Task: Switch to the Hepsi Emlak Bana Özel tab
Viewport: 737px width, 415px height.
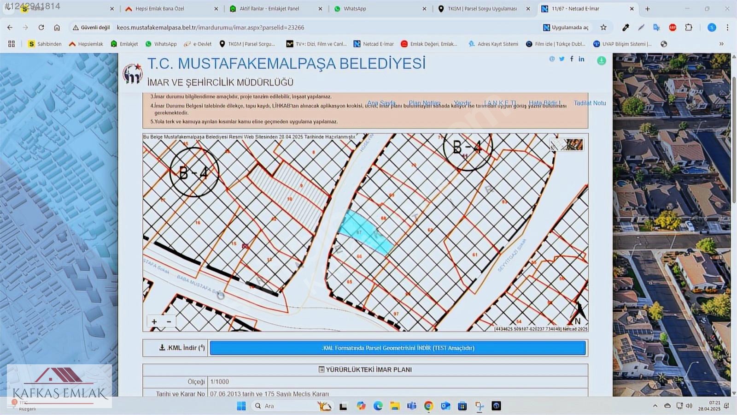Action: point(170,9)
